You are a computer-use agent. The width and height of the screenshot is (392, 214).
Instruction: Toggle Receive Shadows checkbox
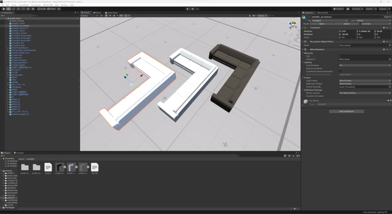[340, 68]
